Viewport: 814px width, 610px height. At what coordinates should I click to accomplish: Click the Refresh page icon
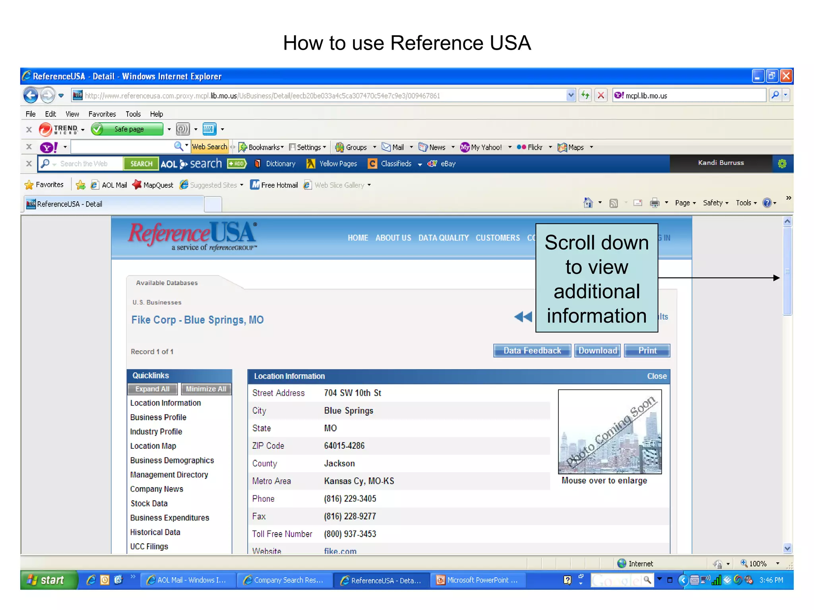(x=585, y=95)
